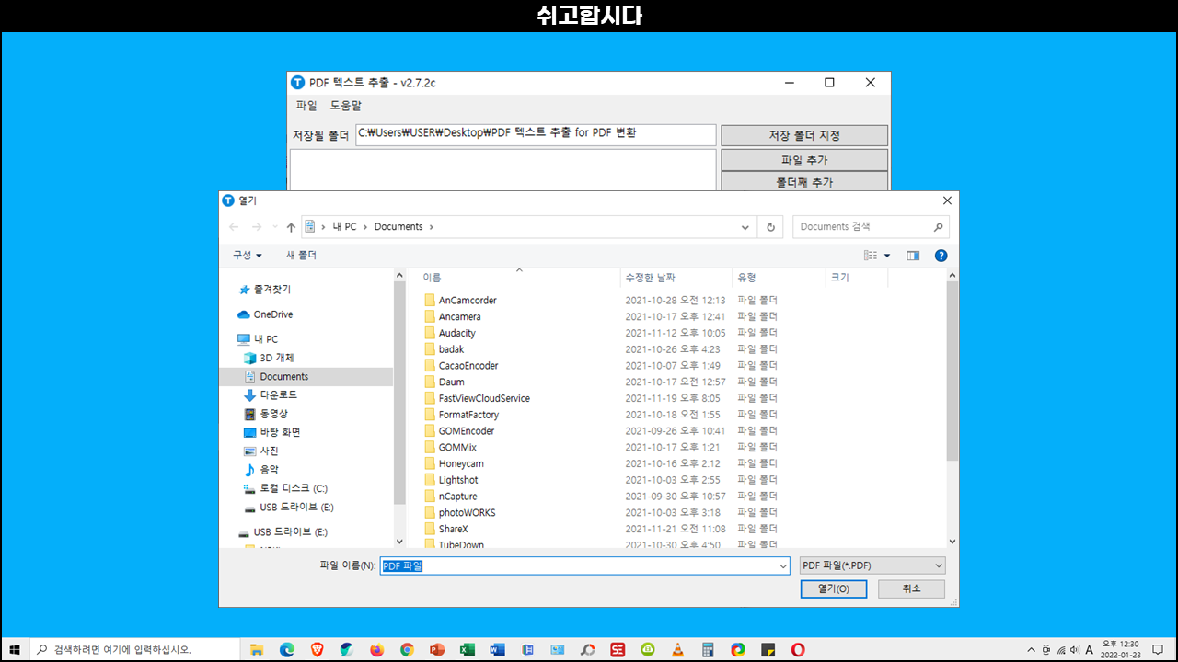
Task: Select 바탕 화면 in navigation pane
Action: 280,432
